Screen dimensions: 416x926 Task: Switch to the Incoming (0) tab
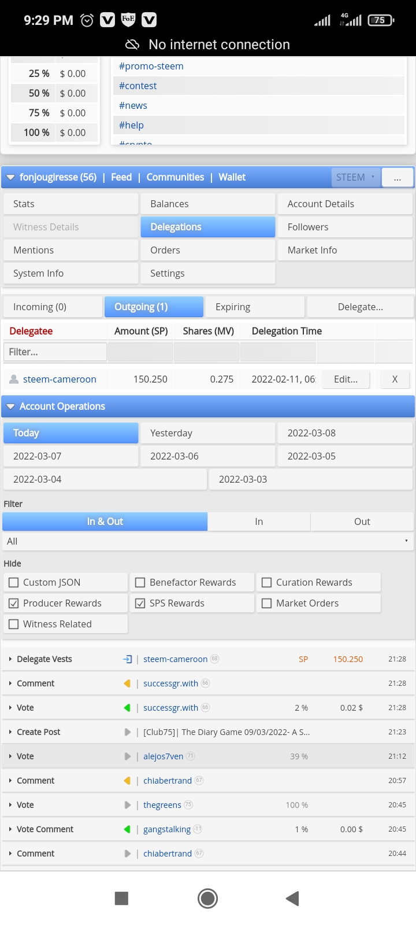[53, 307]
